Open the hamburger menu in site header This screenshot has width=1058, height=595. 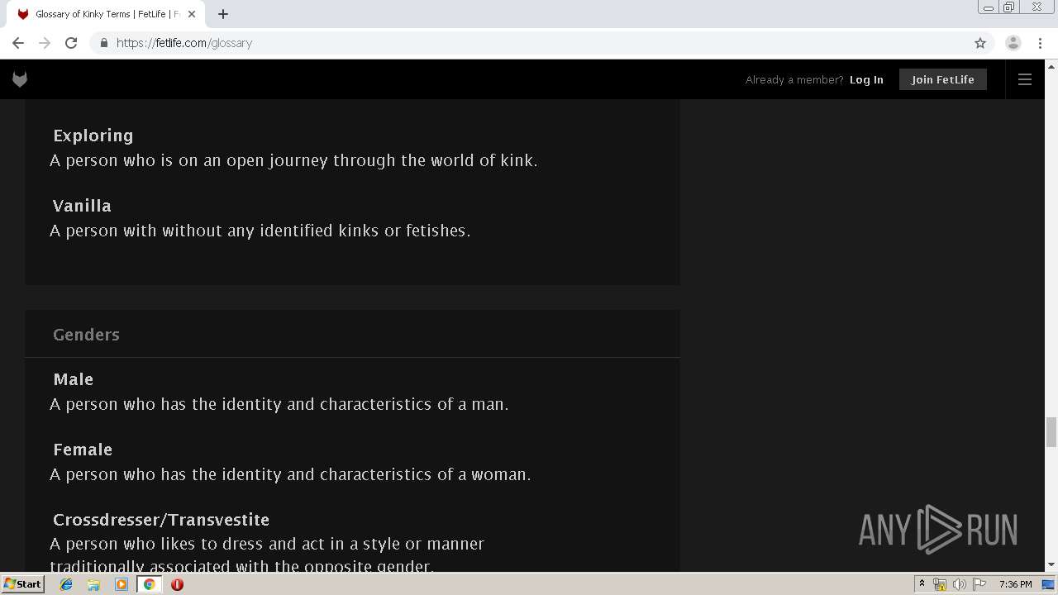1025,79
